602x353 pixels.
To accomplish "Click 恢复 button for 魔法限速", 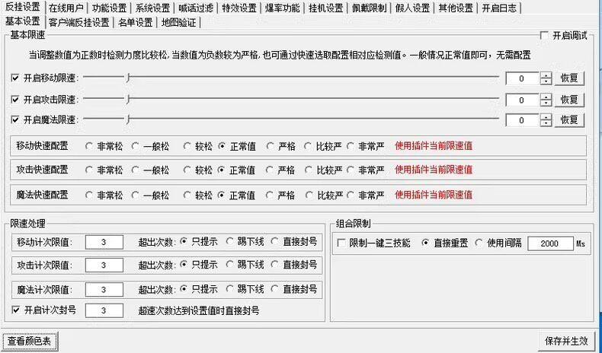I will tap(569, 120).
